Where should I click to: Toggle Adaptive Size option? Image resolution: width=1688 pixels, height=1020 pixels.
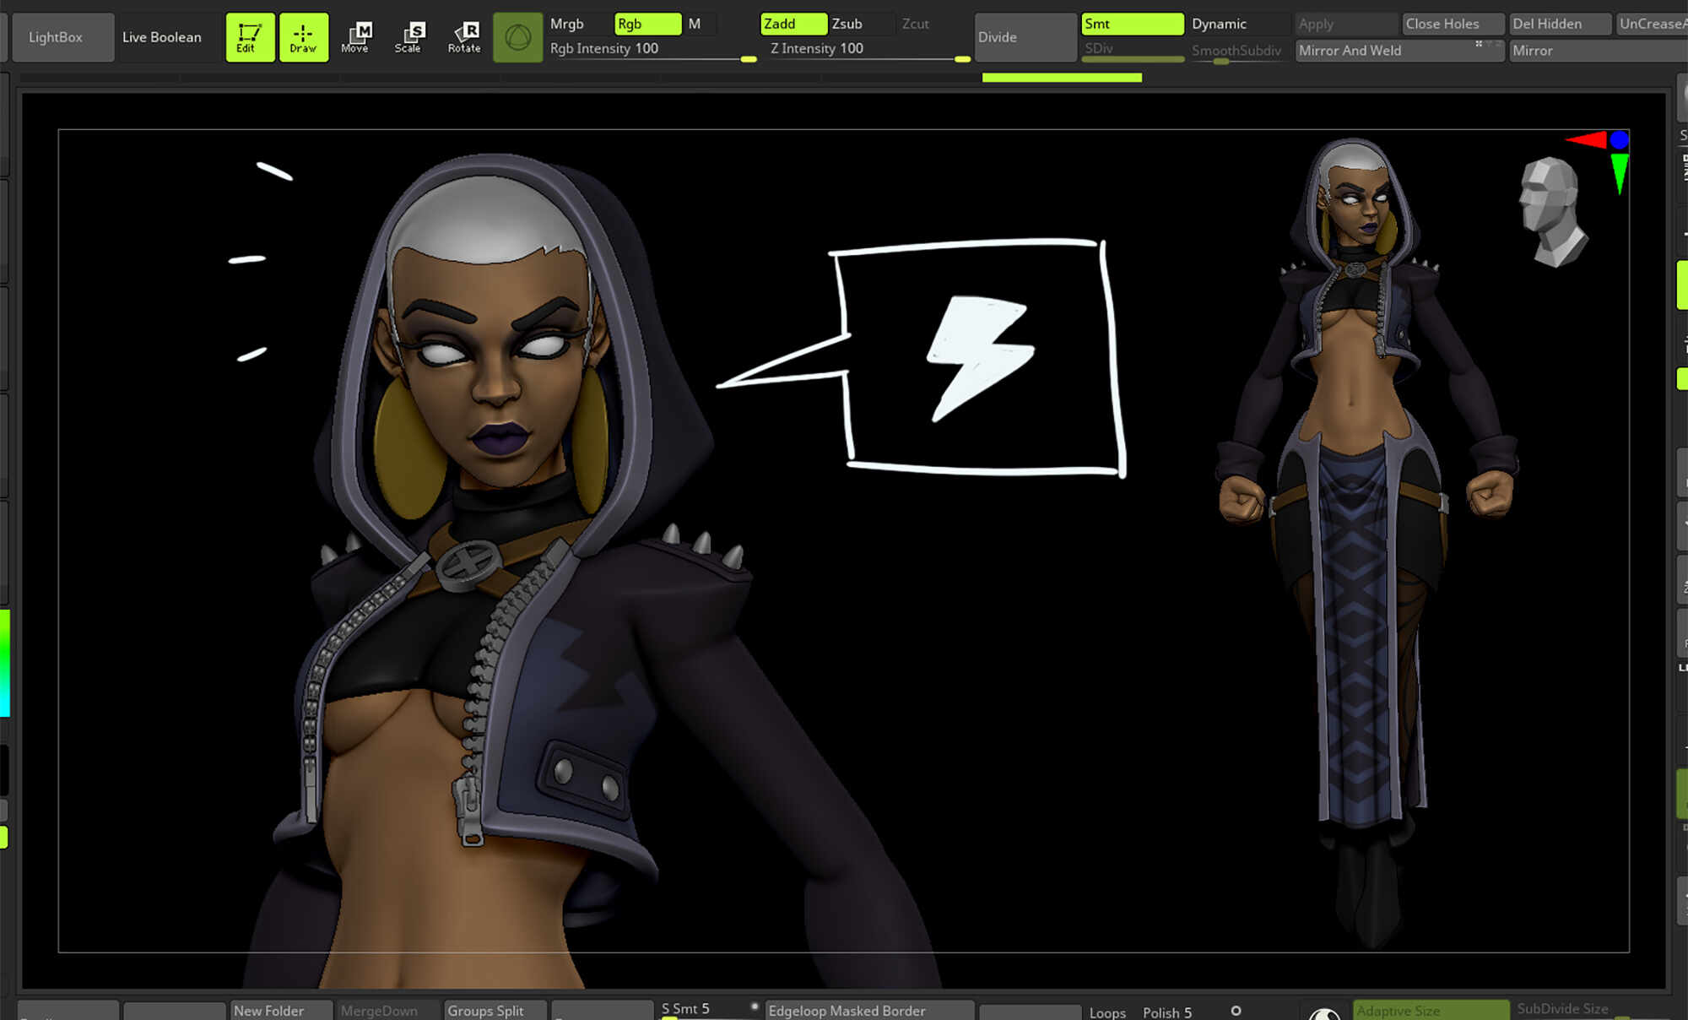[x=1431, y=1011]
